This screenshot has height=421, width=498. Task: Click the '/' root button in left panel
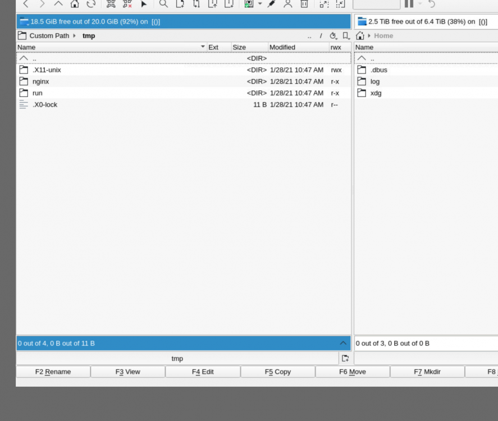(x=321, y=36)
